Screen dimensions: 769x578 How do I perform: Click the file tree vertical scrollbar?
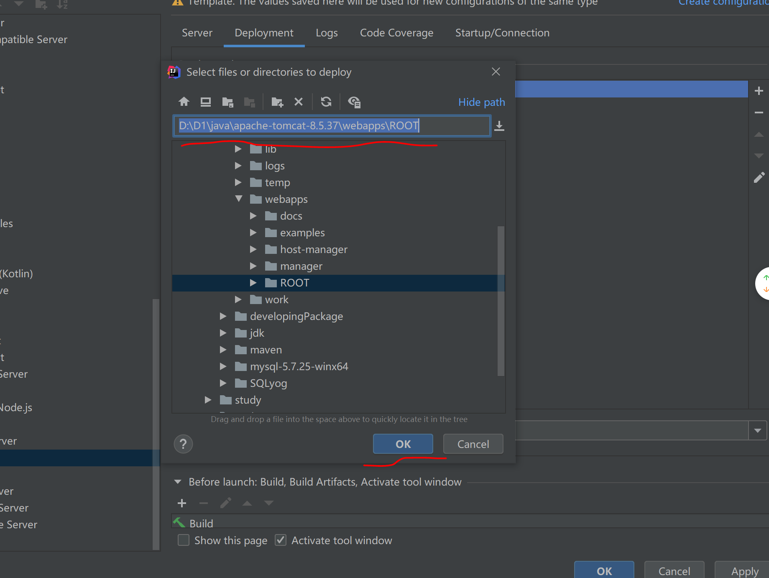[501, 301]
